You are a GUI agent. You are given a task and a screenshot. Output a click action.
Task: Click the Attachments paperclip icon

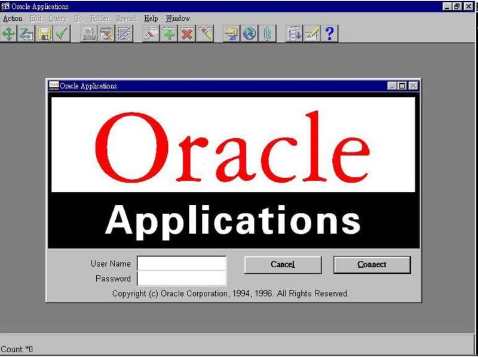267,33
